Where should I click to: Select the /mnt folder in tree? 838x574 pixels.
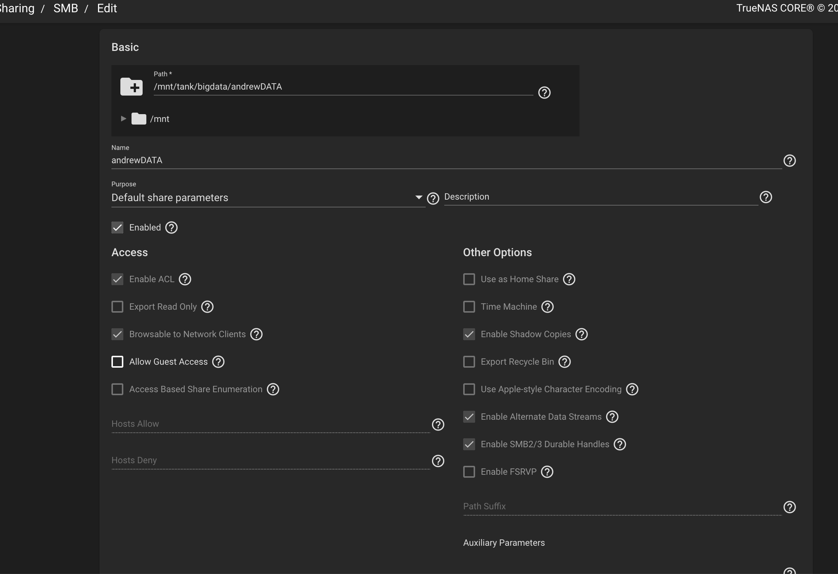coord(159,119)
